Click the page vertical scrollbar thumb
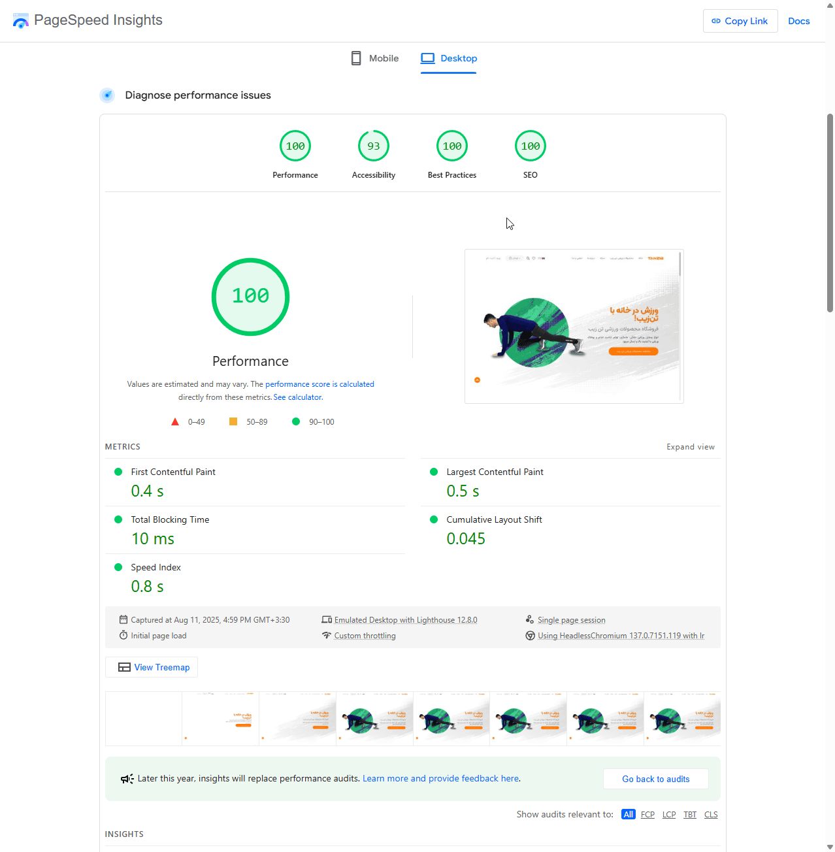 (830, 212)
